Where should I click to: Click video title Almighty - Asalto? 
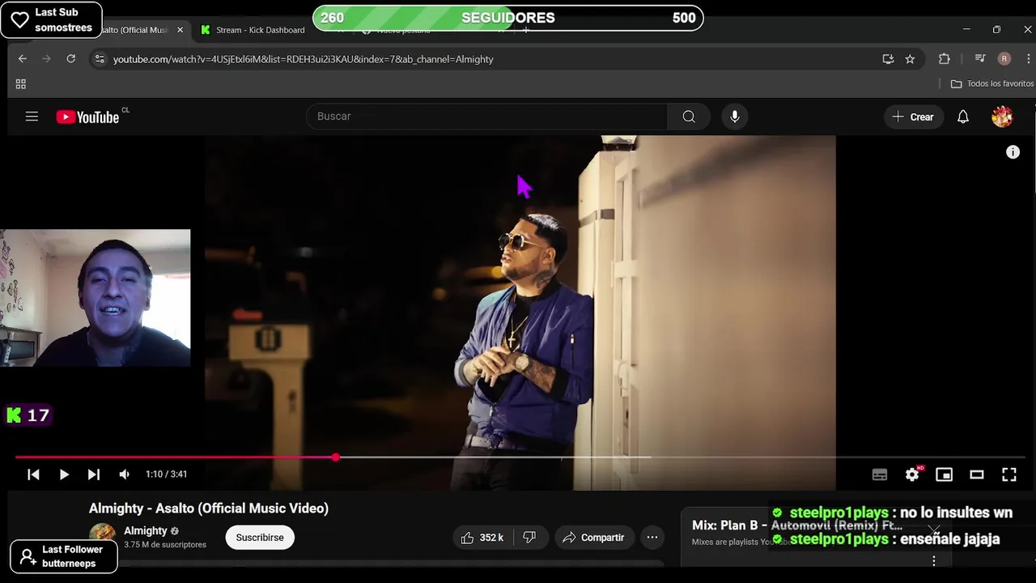209,509
